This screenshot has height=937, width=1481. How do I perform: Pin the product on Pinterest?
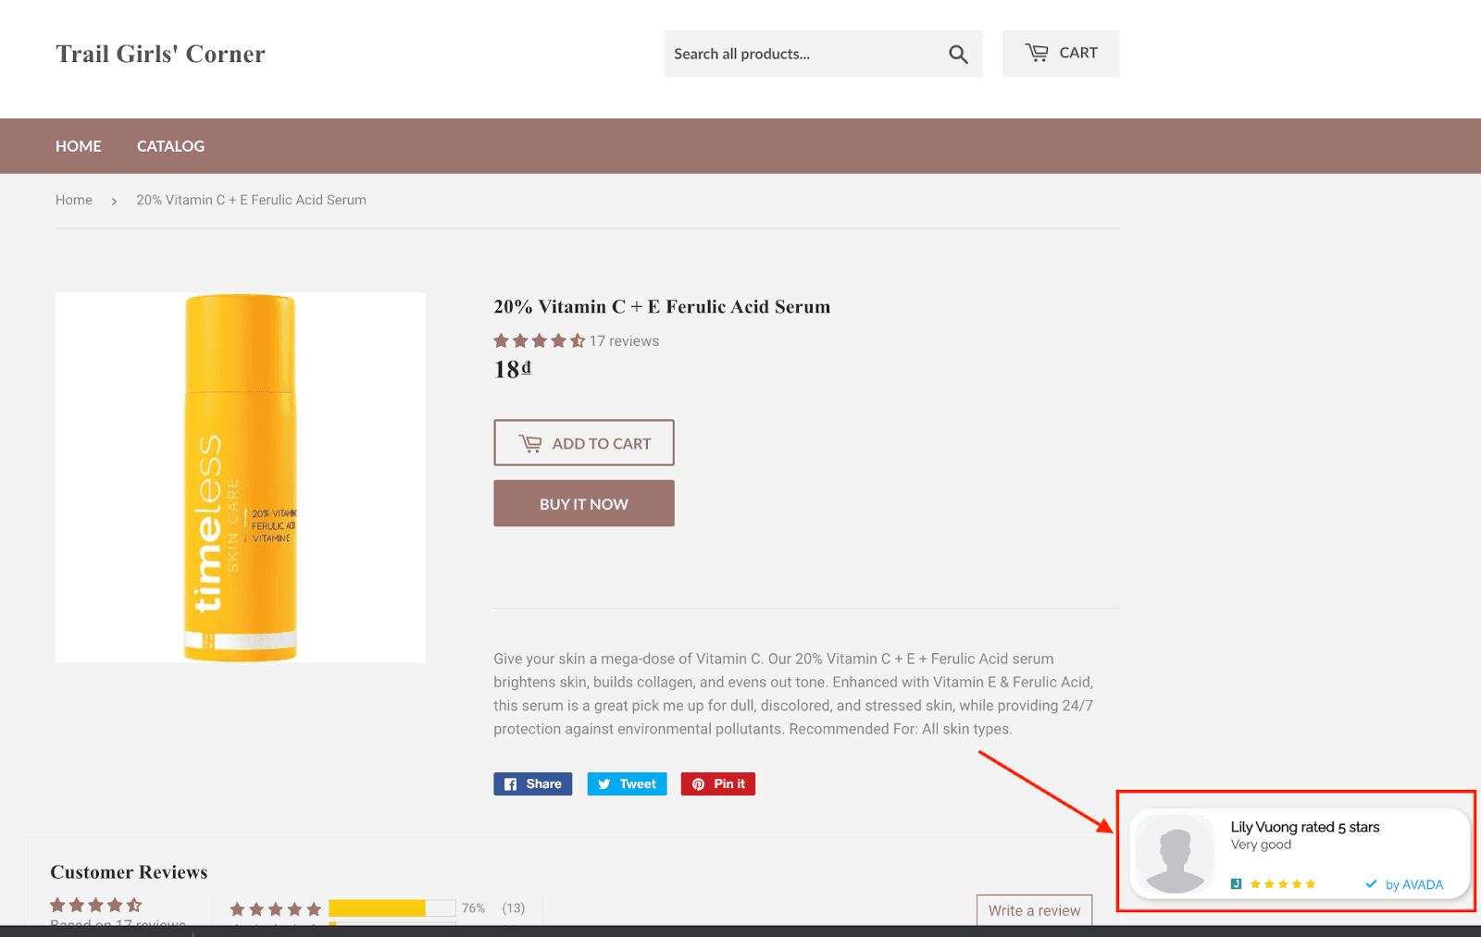tap(718, 784)
